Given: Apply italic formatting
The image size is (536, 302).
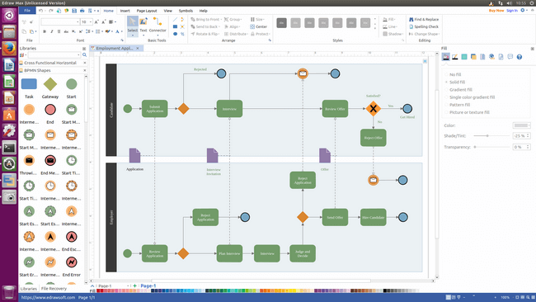Looking at the screenshot, I should (x=52, y=31).
